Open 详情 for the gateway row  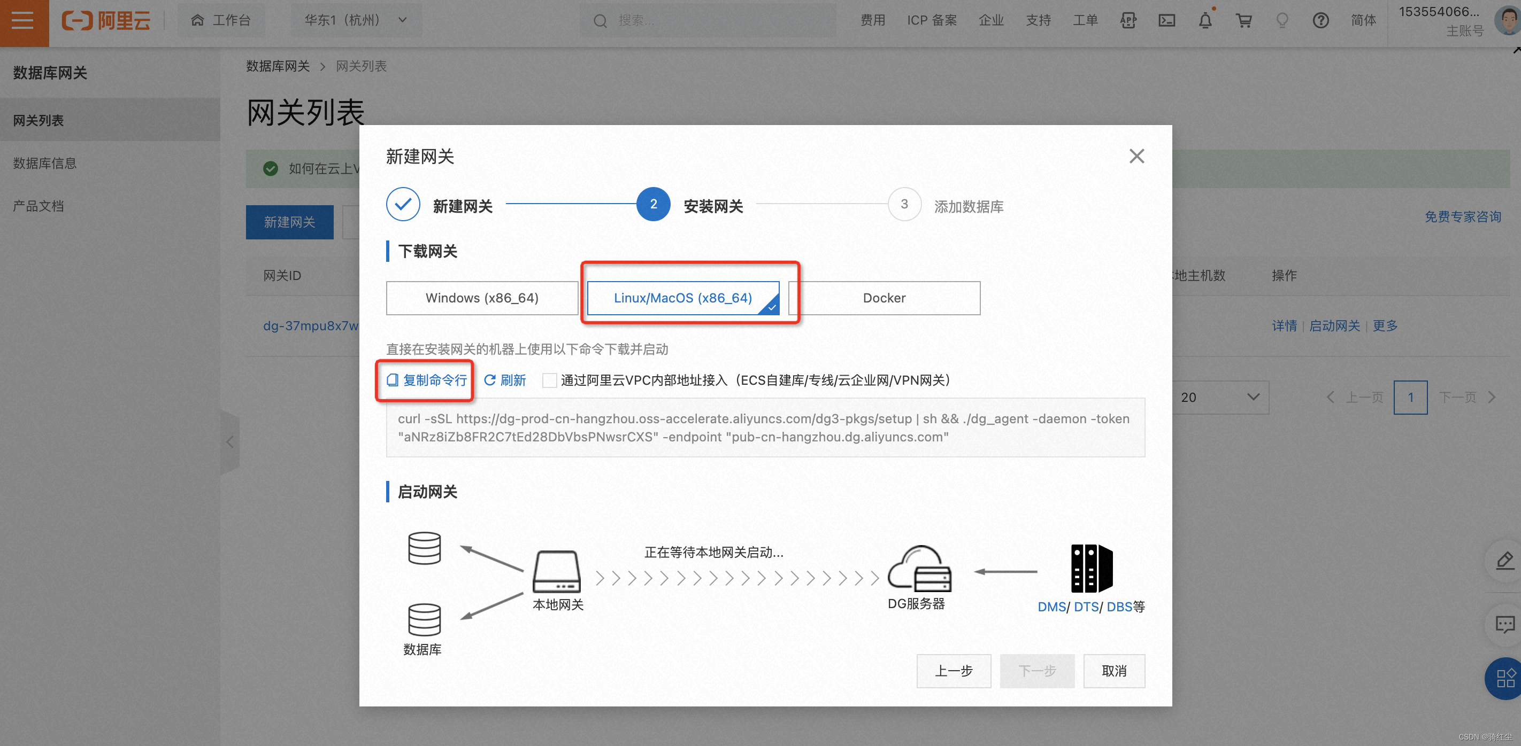coord(1284,326)
